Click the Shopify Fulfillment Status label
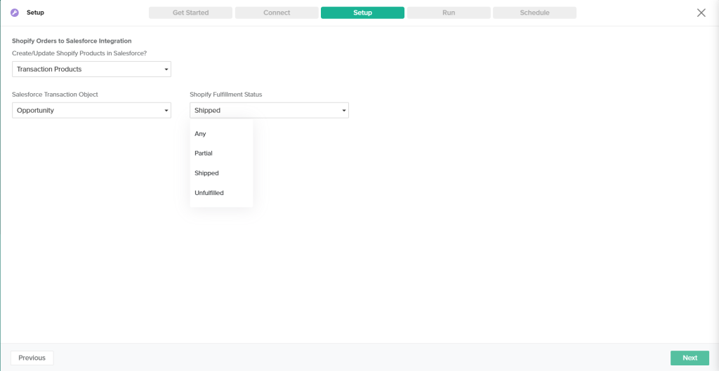Viewport: 719px width, 371px height. pos(226,95)
